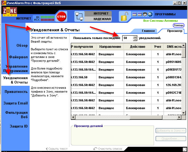
Task: Click the Просмотр деталей pane
Action: (x=112, y=136)
